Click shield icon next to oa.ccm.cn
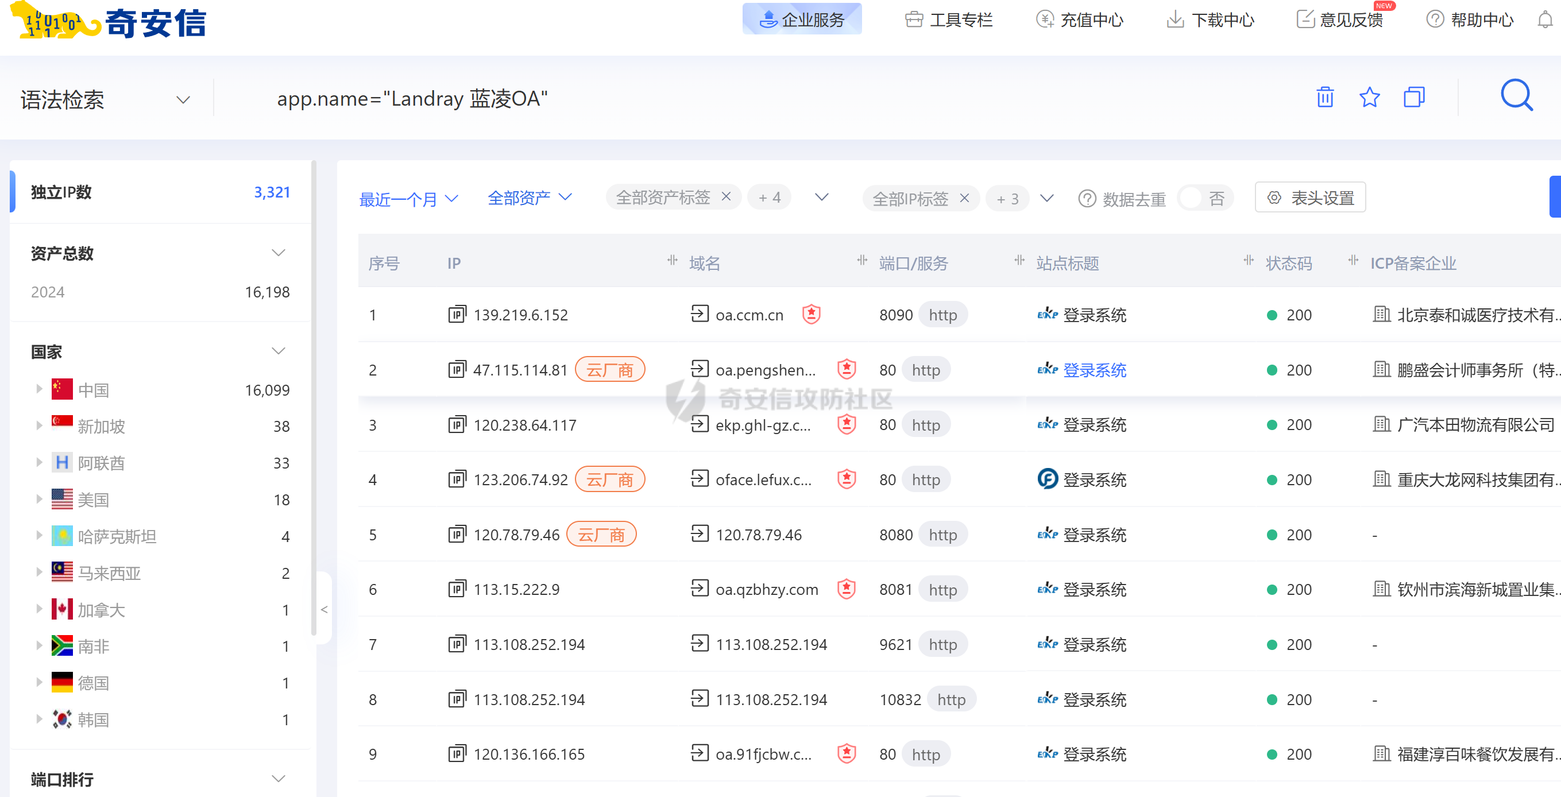 [x=811, y=315]
